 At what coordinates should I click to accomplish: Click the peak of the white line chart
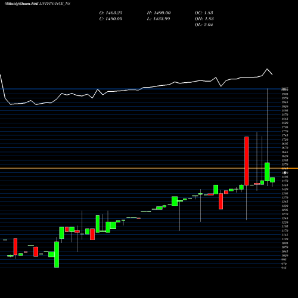(267, 69)
